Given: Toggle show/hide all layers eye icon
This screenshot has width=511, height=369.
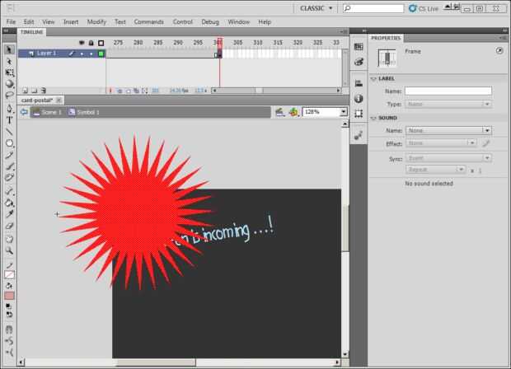Looking at the screenshot, I should pyautogui.click(x=81, y=42).
